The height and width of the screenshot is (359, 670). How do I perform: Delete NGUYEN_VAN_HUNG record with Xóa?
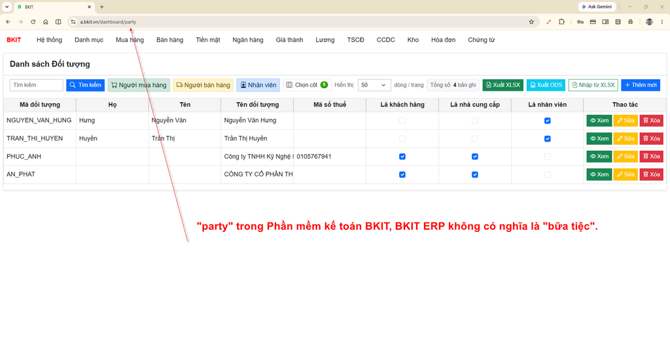(651, 121)
